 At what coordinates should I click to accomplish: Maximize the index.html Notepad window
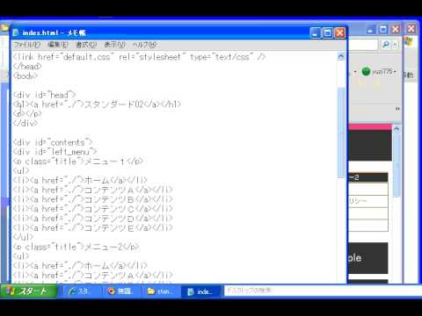tap(327, 32)
